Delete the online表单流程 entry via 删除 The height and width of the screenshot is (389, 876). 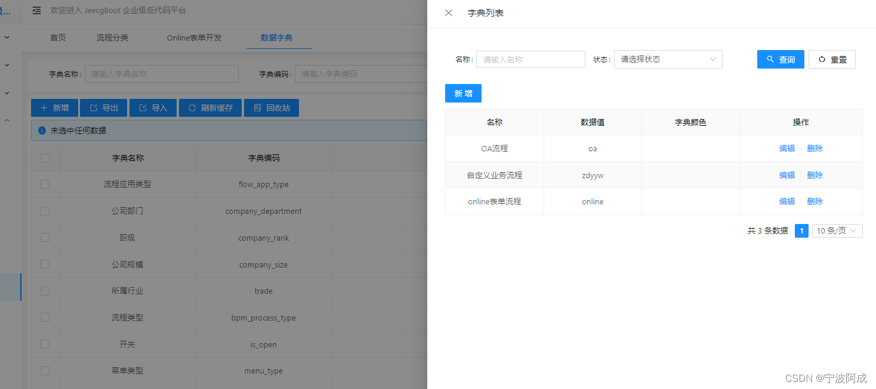(815, 201)
